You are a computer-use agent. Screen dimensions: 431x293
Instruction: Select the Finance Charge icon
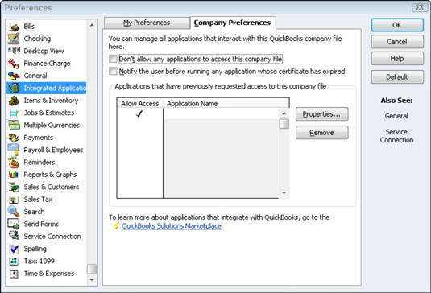(x=14, y=64)
